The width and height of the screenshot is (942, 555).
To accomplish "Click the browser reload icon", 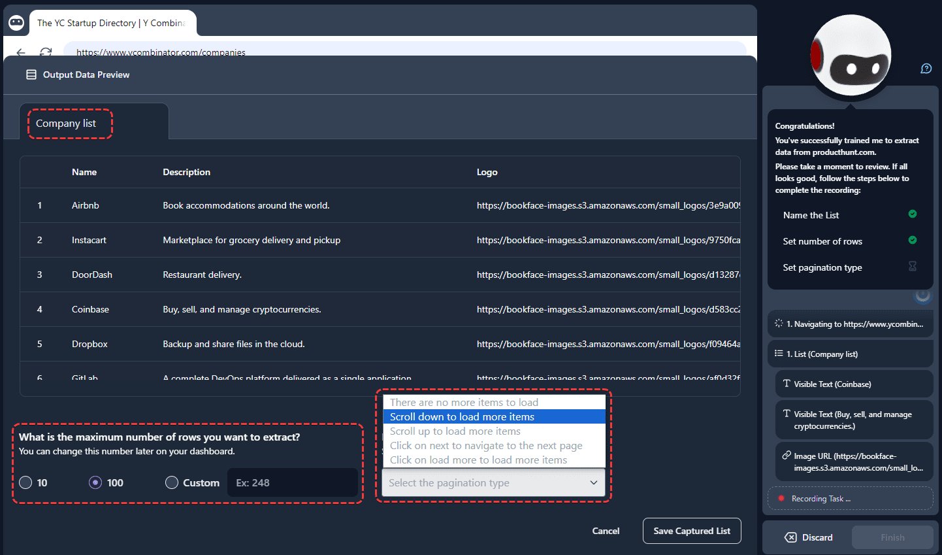I will tap(46, 52).
